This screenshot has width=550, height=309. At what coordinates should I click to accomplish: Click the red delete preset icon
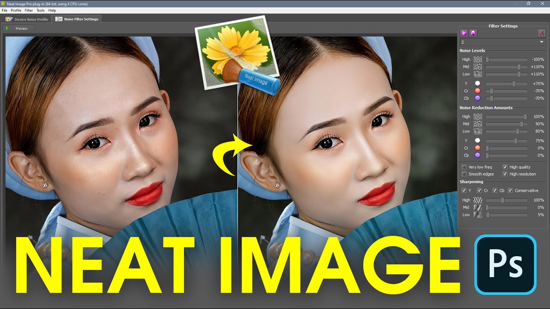[x=541, y=33]
